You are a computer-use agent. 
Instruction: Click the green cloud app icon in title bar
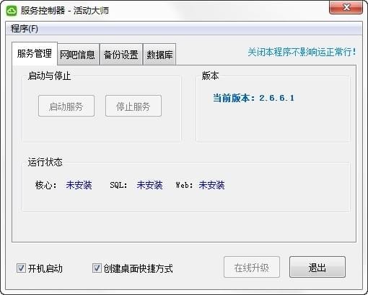pyautogui.click(x=12, y=11)
